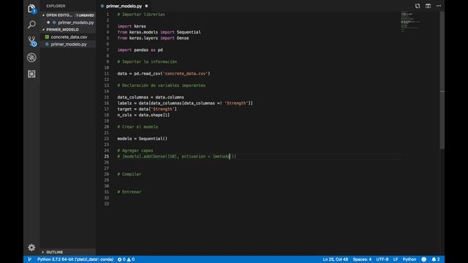468x263 pixels.
Task: Click the '# Entrenar' comment line
Action: pyautogui.click(x=129, y=192)
